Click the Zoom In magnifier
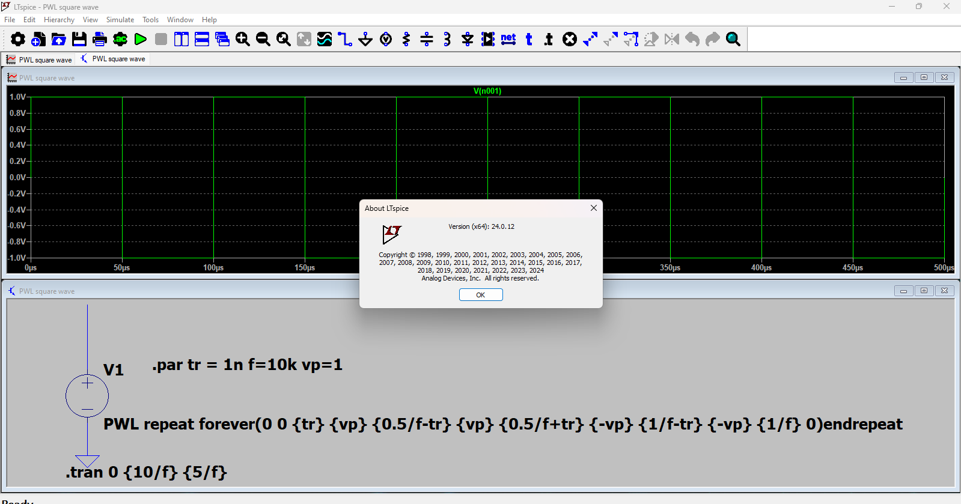This screenshot has height=504, width=961. click(x=243, y=39)
